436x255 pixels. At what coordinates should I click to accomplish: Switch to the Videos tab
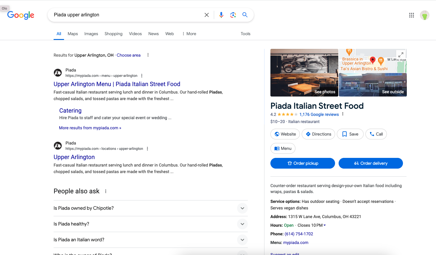(x=135, y=34)
